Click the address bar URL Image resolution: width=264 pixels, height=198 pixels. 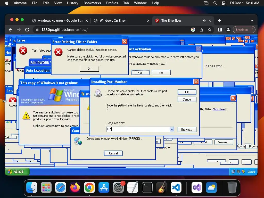click(x=64, y=30)
